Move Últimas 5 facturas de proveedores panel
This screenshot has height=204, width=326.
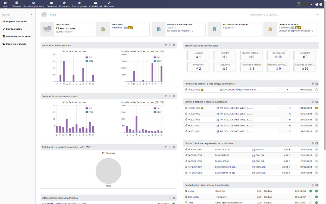coord(313,143)
